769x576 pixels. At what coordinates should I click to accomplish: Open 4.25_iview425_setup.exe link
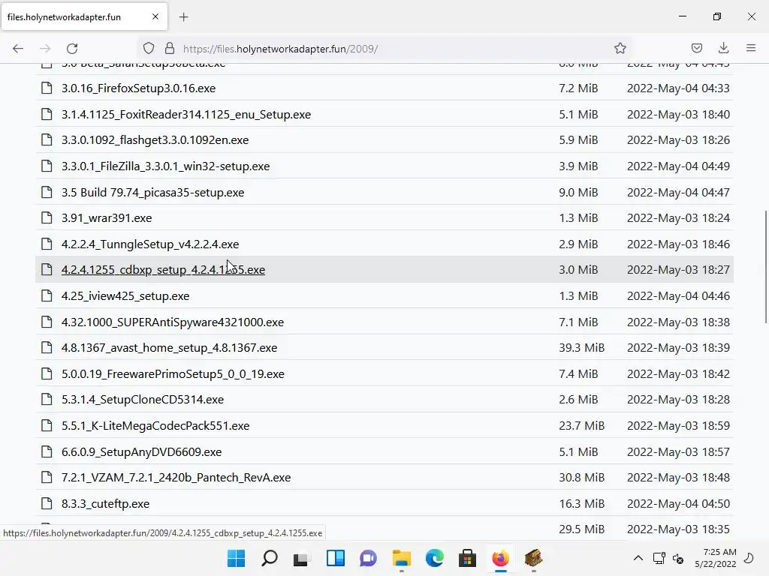click(125, 295)
